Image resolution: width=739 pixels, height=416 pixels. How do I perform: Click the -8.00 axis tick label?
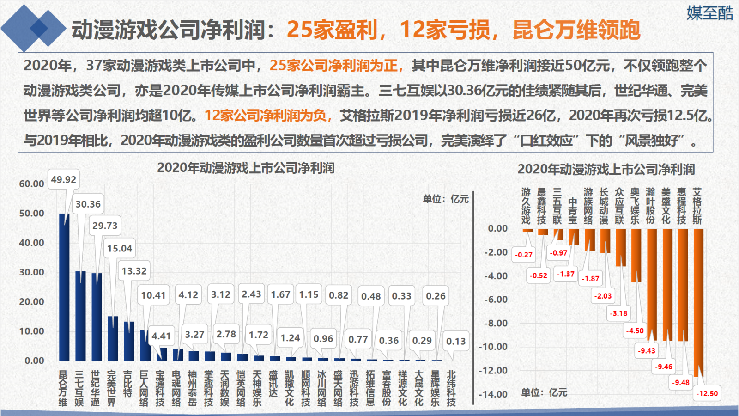coord(496,323)
